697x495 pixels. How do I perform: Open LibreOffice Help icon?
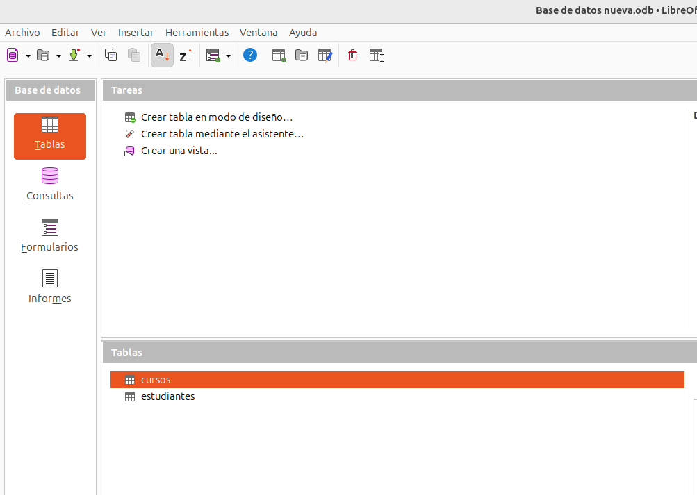250,56
